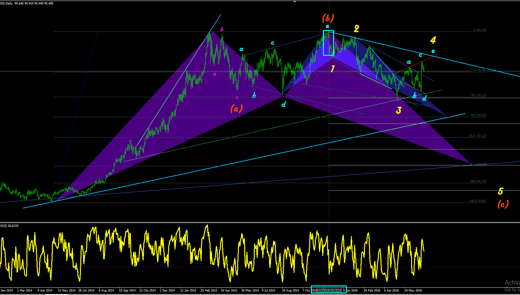Select the Fibonacci level label 78.6 83.490
Image resolution: width=520 pixels, height=295 pixels.
478,164
